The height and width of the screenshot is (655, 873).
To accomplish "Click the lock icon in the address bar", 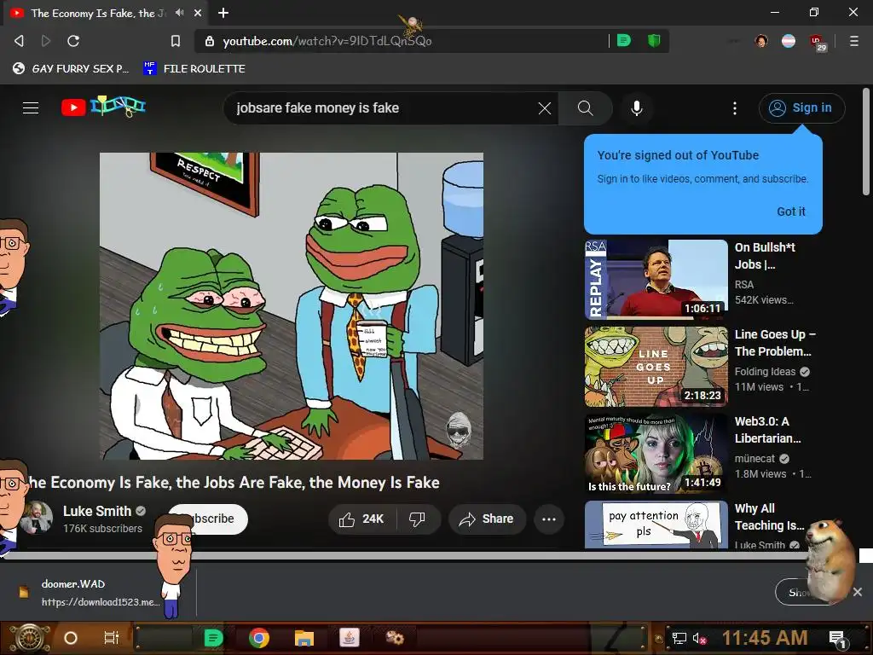I will click(210, 41).
